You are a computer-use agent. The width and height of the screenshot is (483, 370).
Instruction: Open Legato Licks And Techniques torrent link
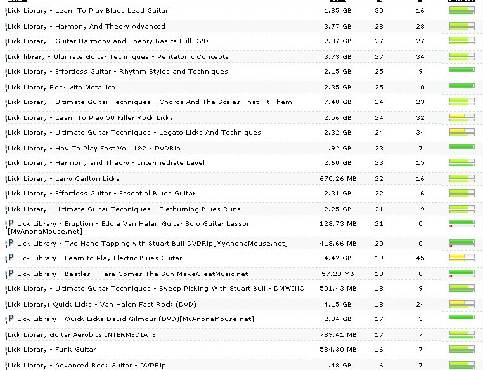pyautogui.click(x=134, y=132)
